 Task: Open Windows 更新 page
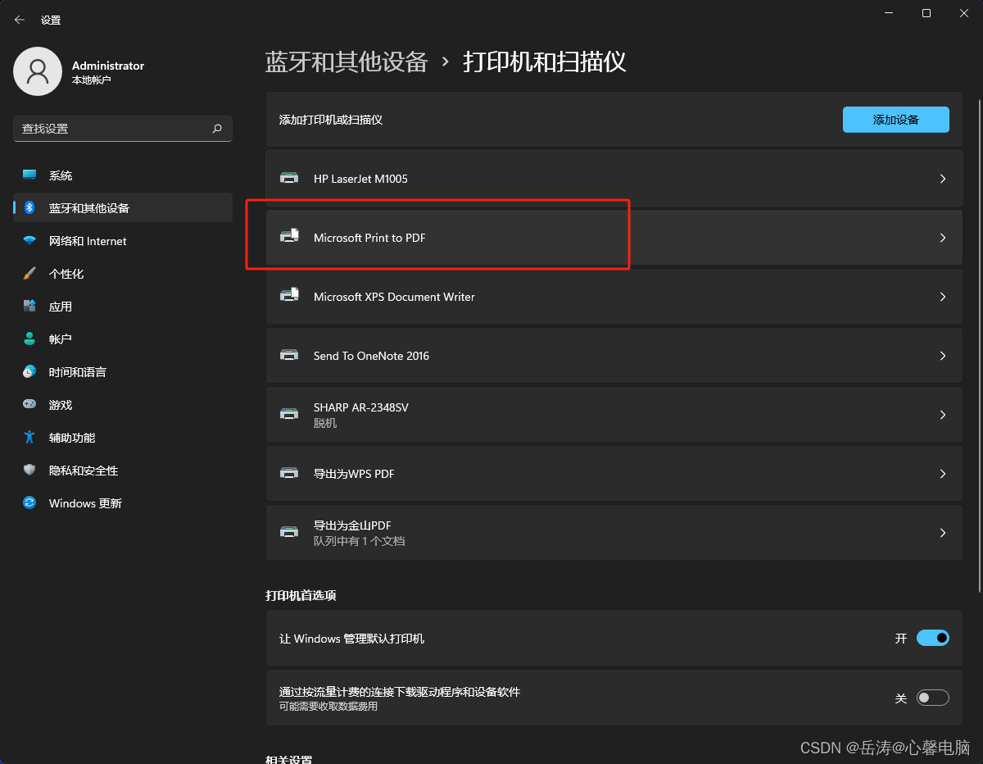tap(123, 503)
